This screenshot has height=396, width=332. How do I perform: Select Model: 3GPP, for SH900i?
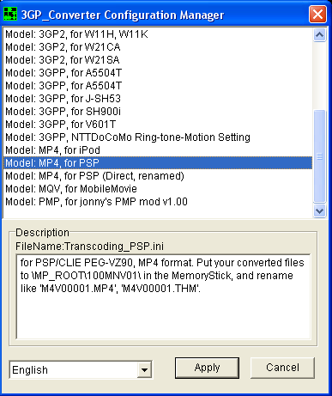pos(158,112)
